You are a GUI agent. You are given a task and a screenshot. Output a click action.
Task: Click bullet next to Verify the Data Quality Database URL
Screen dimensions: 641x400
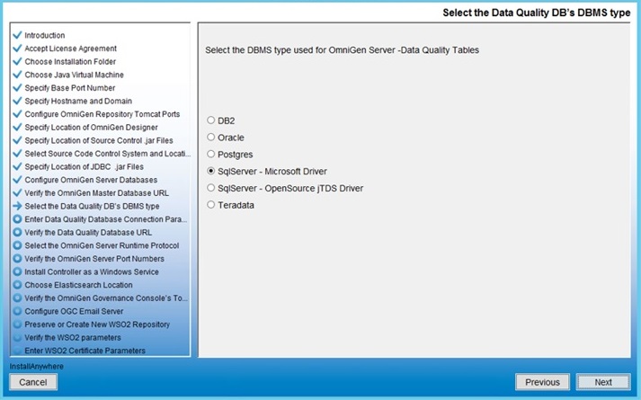pos(17,232)
